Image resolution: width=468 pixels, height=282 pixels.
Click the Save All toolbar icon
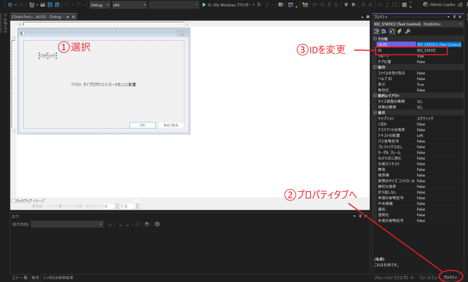57,5
